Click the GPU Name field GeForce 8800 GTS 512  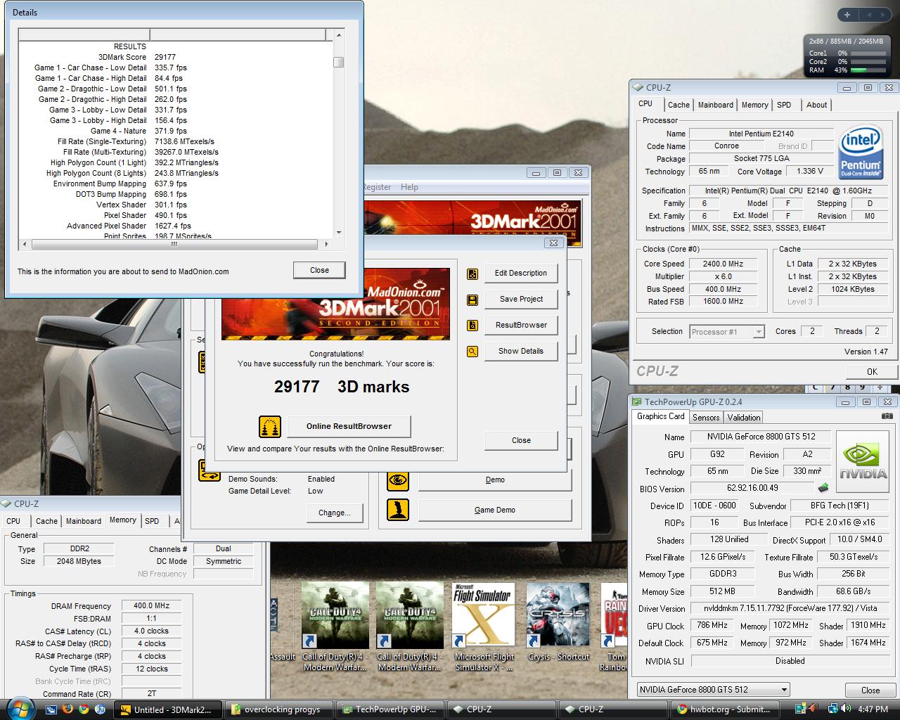click(x=761, y=437)
